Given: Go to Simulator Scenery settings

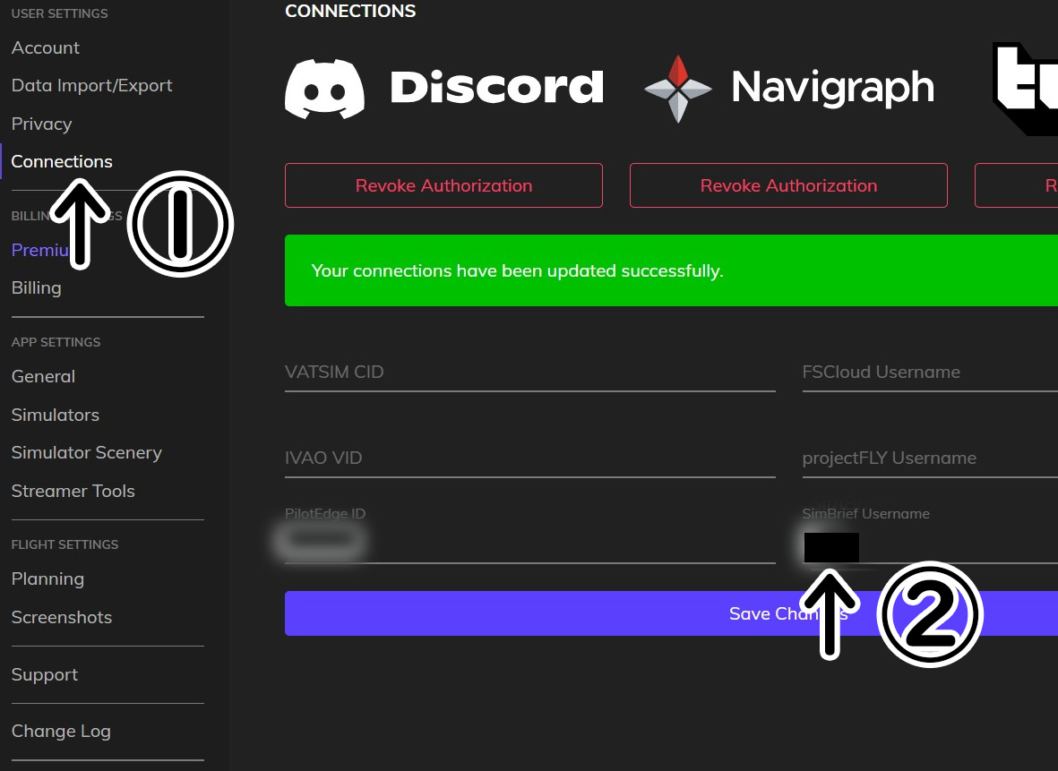Looking at the screenshot, I should point(86,452).
